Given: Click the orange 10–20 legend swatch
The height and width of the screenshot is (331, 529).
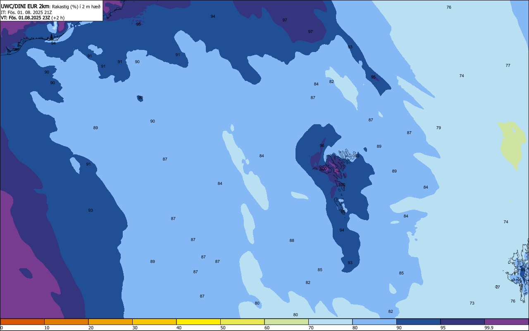Looking at the screenshot, I should tap(66, 322).
